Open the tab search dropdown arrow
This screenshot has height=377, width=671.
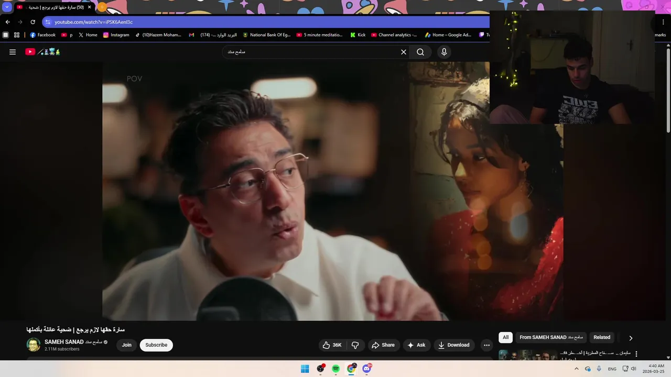(7, 7)
